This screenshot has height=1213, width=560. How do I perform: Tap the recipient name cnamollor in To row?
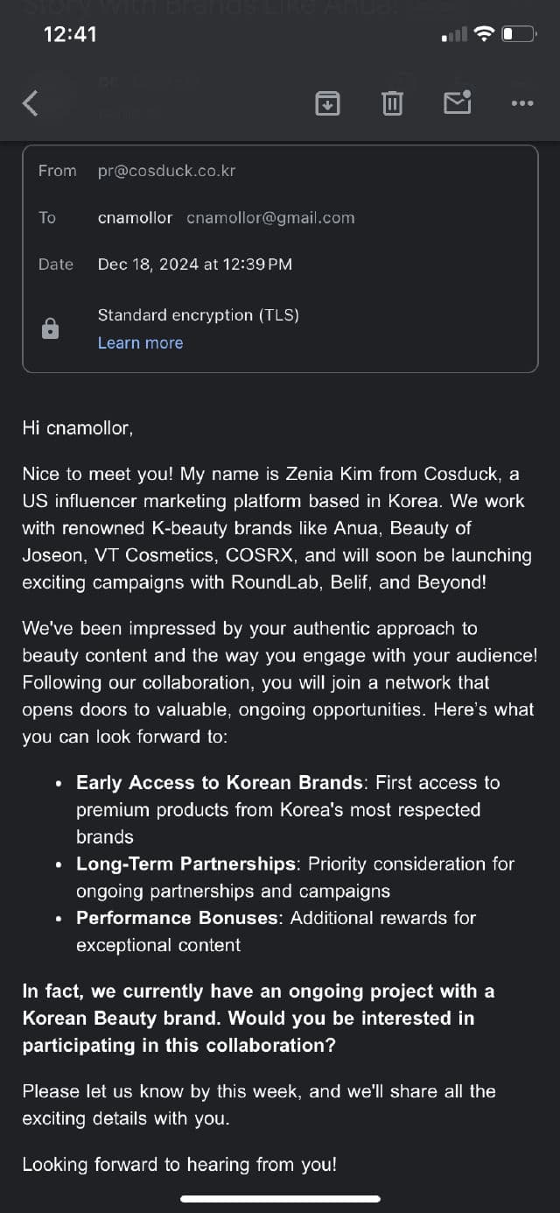pos(135,218)
